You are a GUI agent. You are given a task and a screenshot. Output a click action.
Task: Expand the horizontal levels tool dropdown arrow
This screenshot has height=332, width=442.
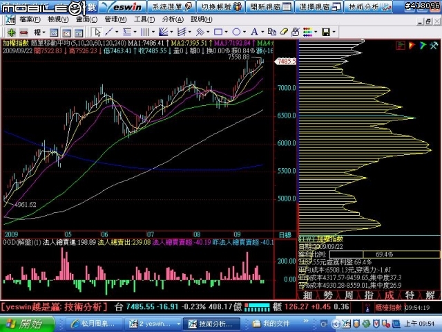(135, 32)
